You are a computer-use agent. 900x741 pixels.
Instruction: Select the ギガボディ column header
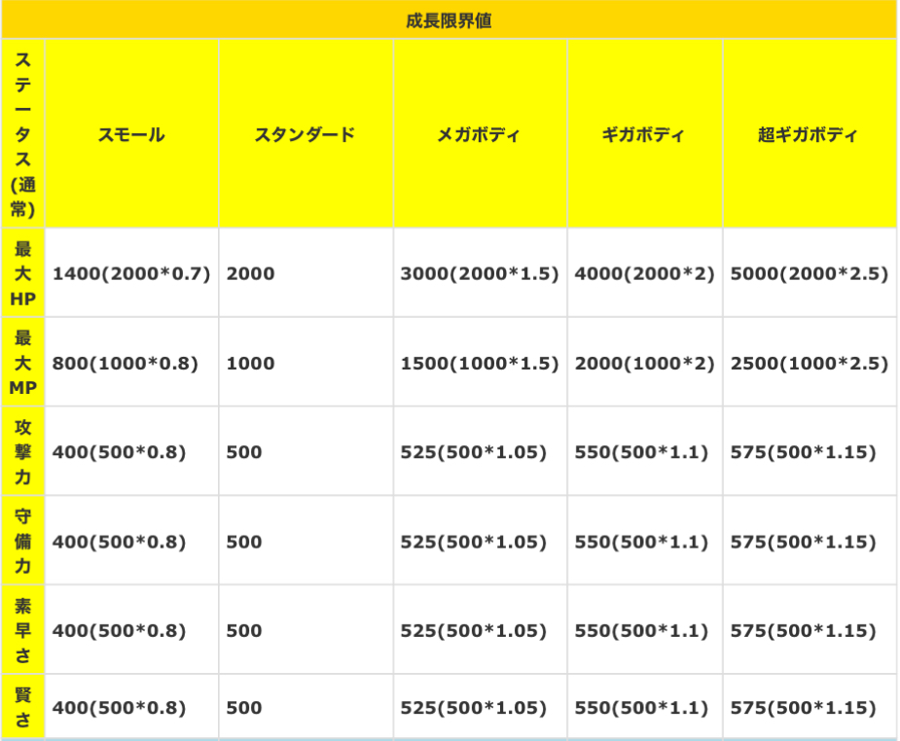643,135
